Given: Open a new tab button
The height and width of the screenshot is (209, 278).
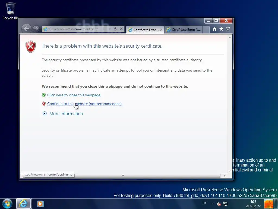Looking at the screenshot, I should pos(206,29).
